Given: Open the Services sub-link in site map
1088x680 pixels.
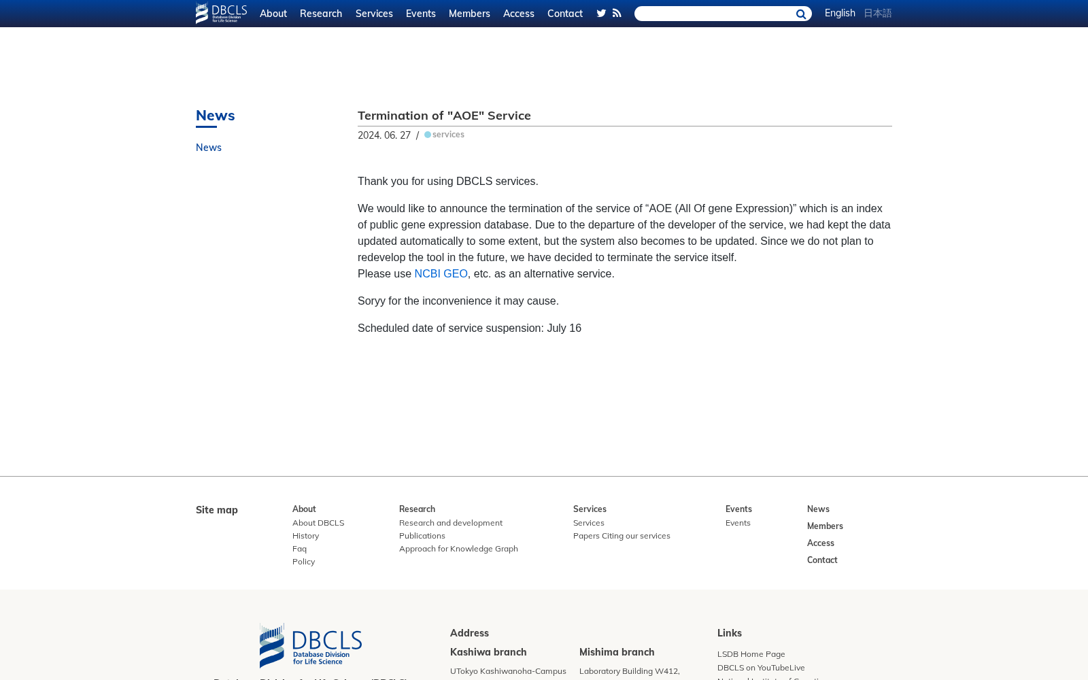Looking at the screenshot, I should 589,523.
